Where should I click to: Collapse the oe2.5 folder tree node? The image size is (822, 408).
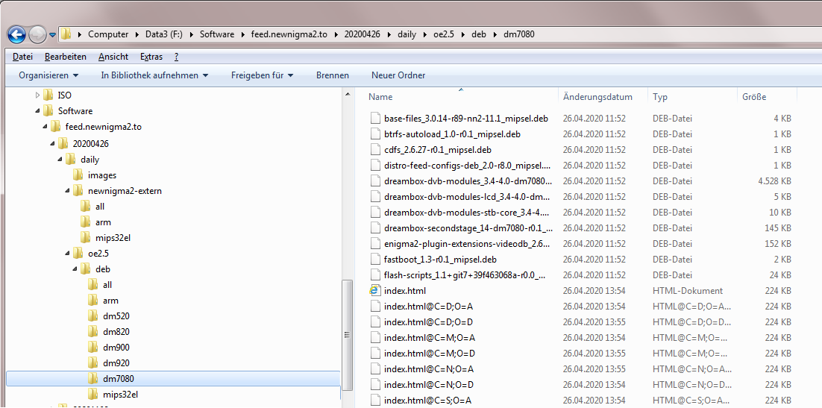(x=68, y=254)
